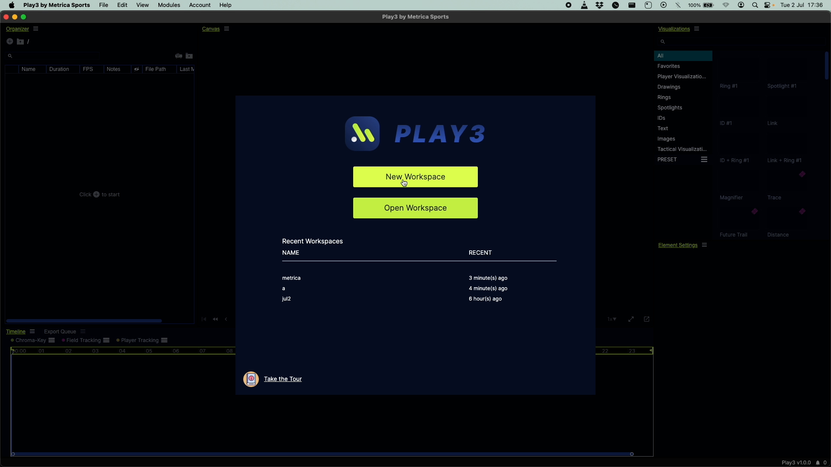Viewport: 831px width, 467px height.
Task: Click the rewind playback button
Action: tap(216, 319)
